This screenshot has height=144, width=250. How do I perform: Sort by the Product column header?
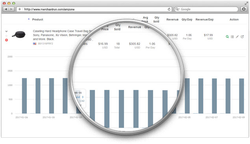tap(38, 19)
